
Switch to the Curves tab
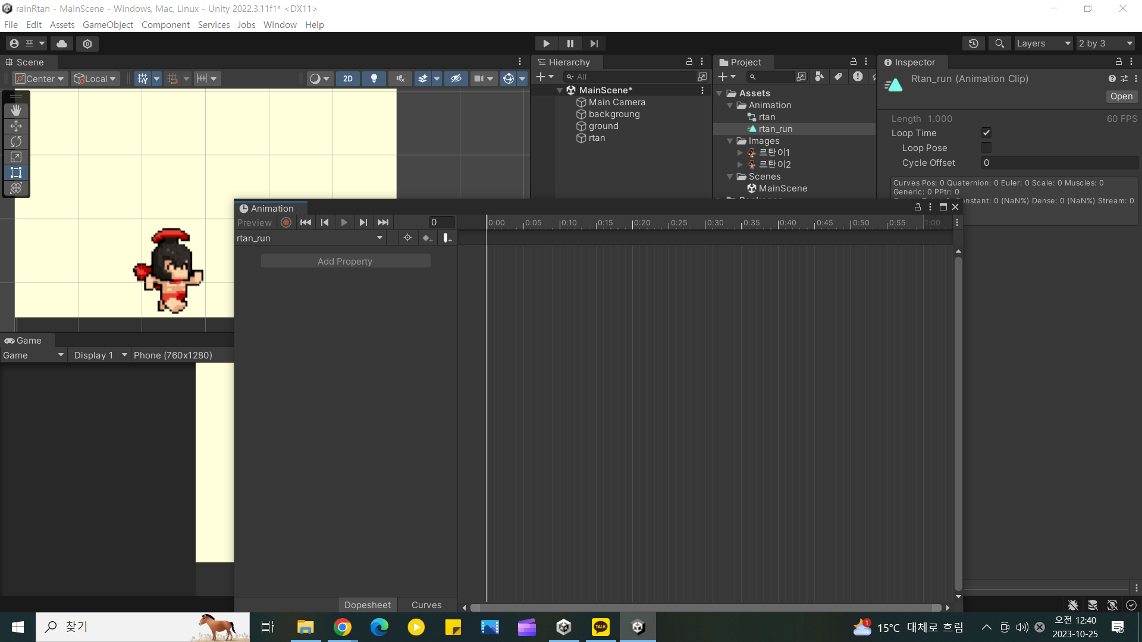click(x=426, y=605)
